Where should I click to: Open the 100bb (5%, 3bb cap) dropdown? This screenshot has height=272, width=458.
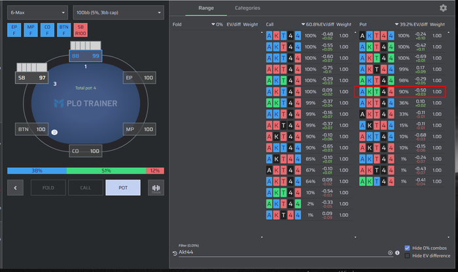click(118, 12)
